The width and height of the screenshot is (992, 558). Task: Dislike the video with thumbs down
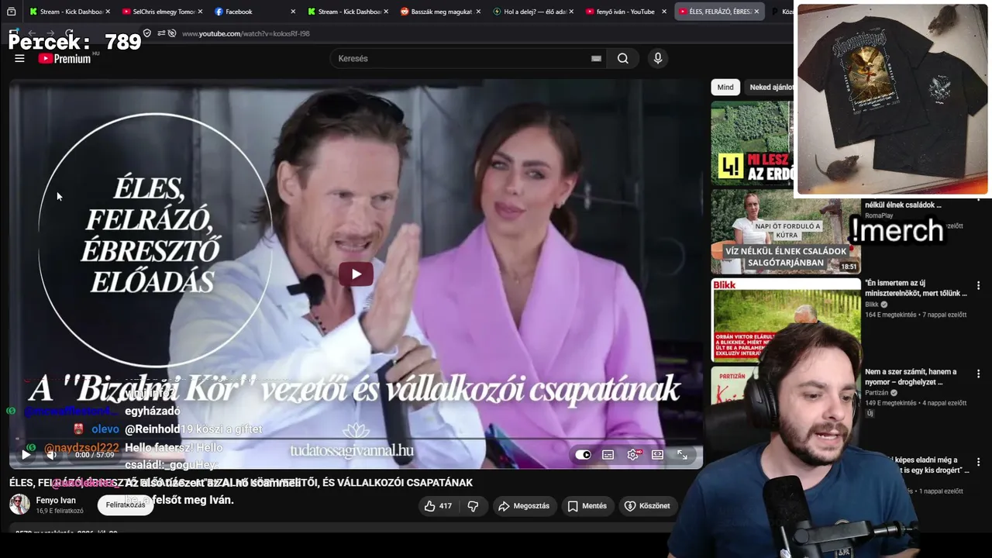point(473,506)
